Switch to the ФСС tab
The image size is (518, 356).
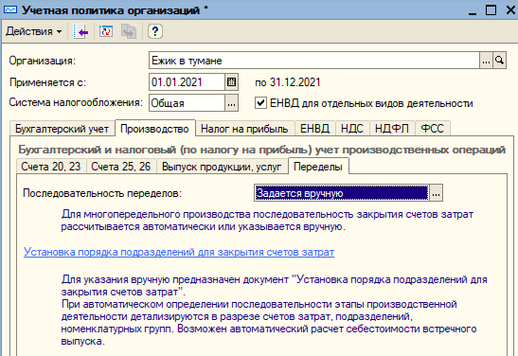coord(432,129)
